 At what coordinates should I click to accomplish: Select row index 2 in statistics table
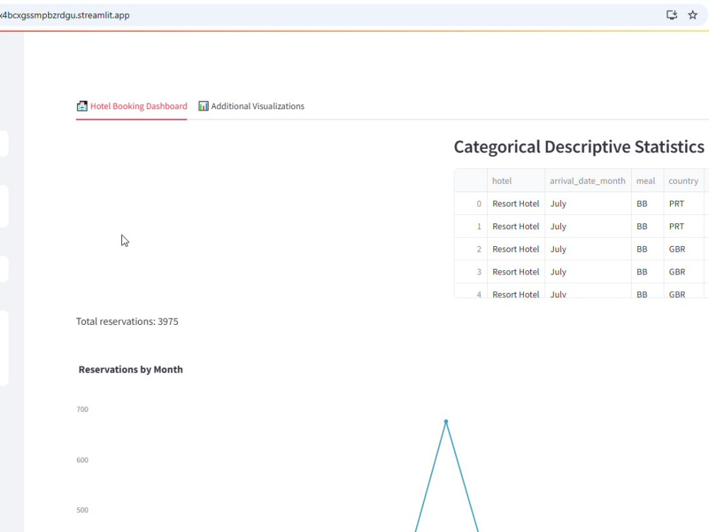click(471, 249)
